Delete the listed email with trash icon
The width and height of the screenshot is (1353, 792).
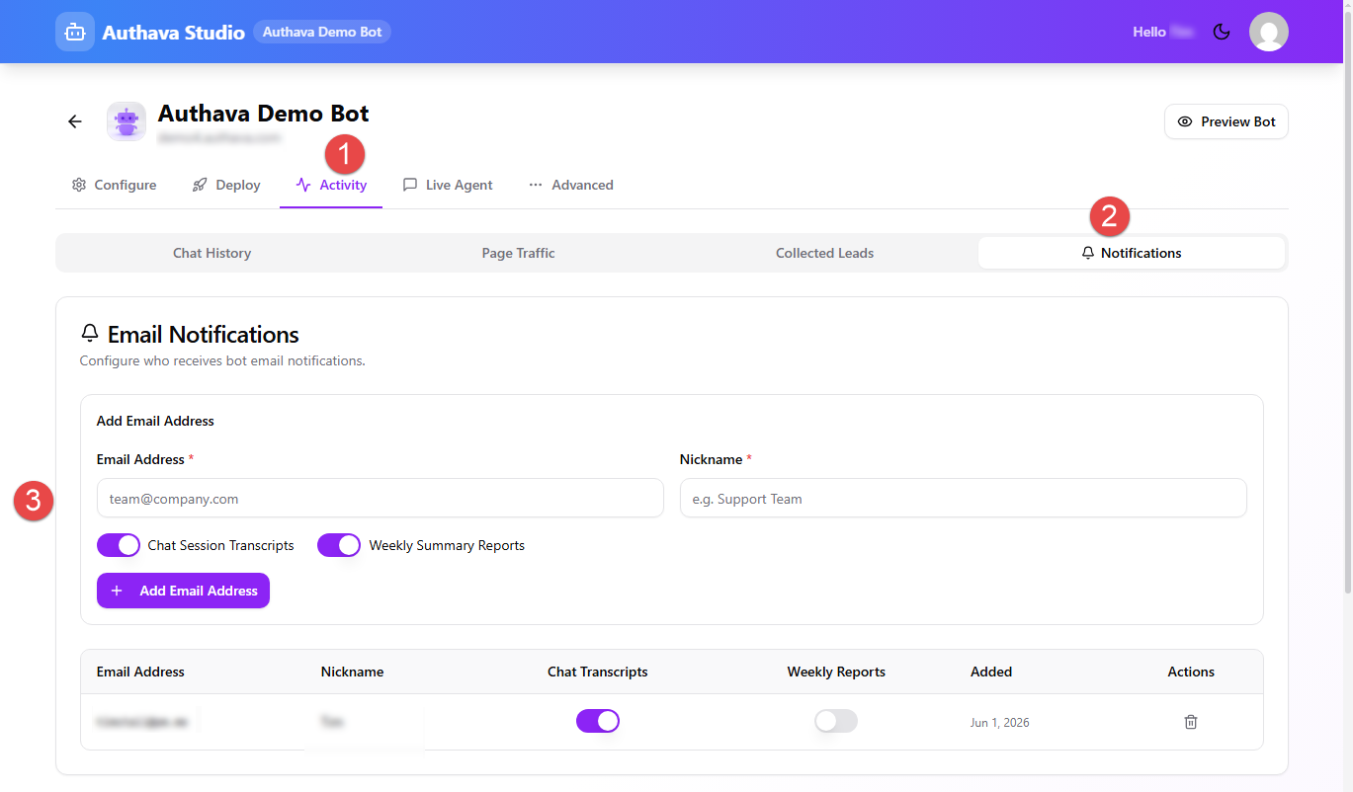point(1191,722)
